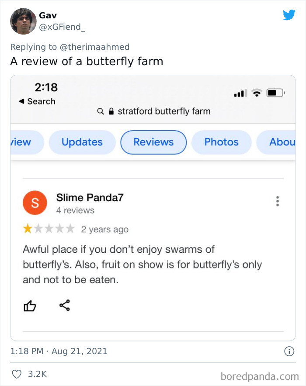This screenshot has height=386, width=306.
Task: Open the three-dot menu on the review
Action: 277,201
